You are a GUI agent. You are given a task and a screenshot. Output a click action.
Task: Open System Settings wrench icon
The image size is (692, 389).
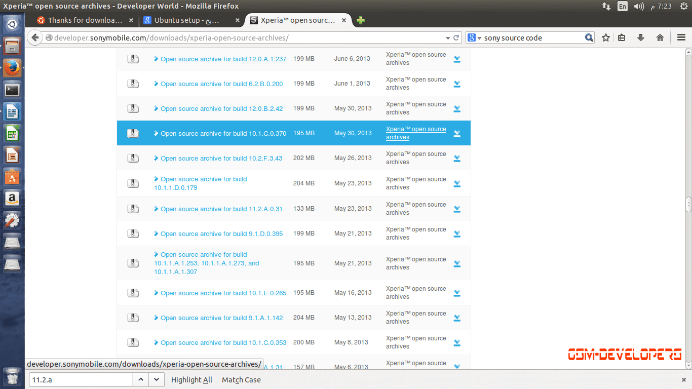point(12,221)
